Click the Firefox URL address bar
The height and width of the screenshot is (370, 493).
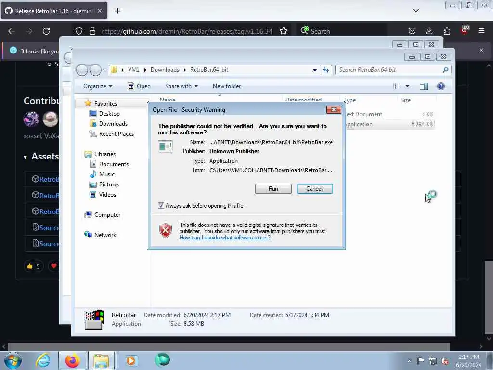(186, 31)
